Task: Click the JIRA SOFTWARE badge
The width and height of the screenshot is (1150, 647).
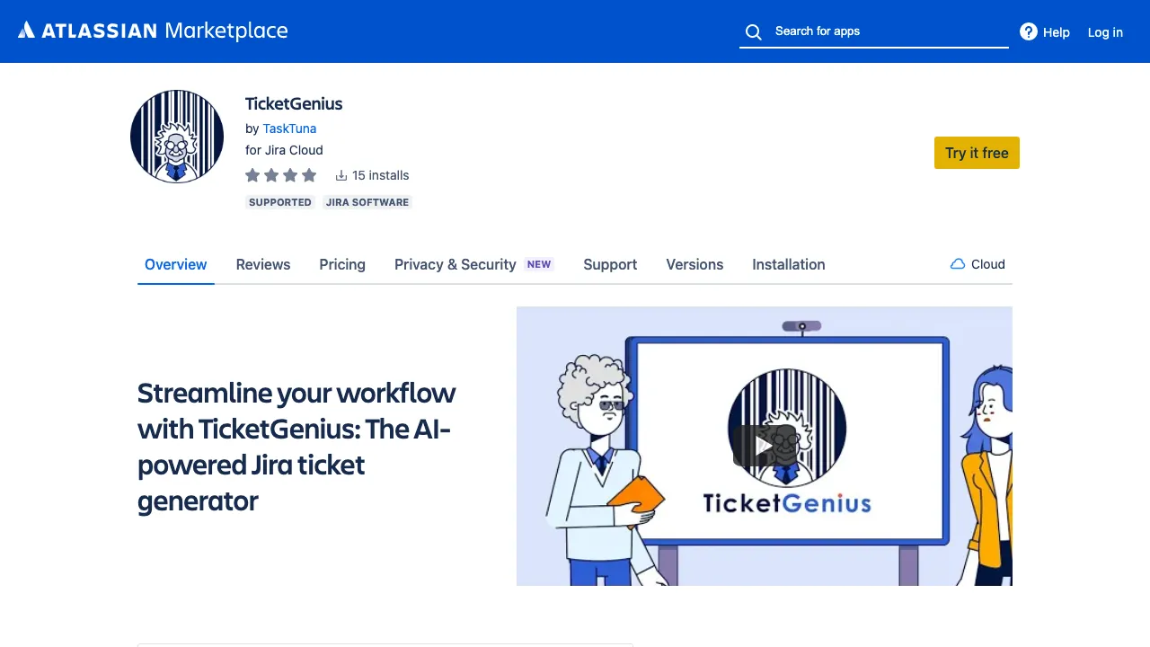Action: coord(367,202)
